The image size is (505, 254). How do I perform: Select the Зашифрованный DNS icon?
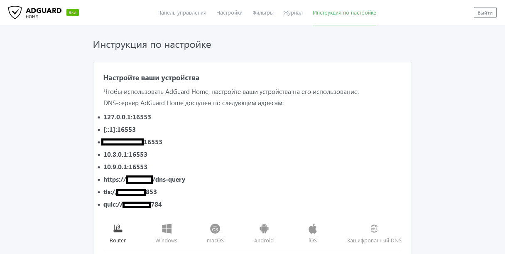[x=374, y=229]
